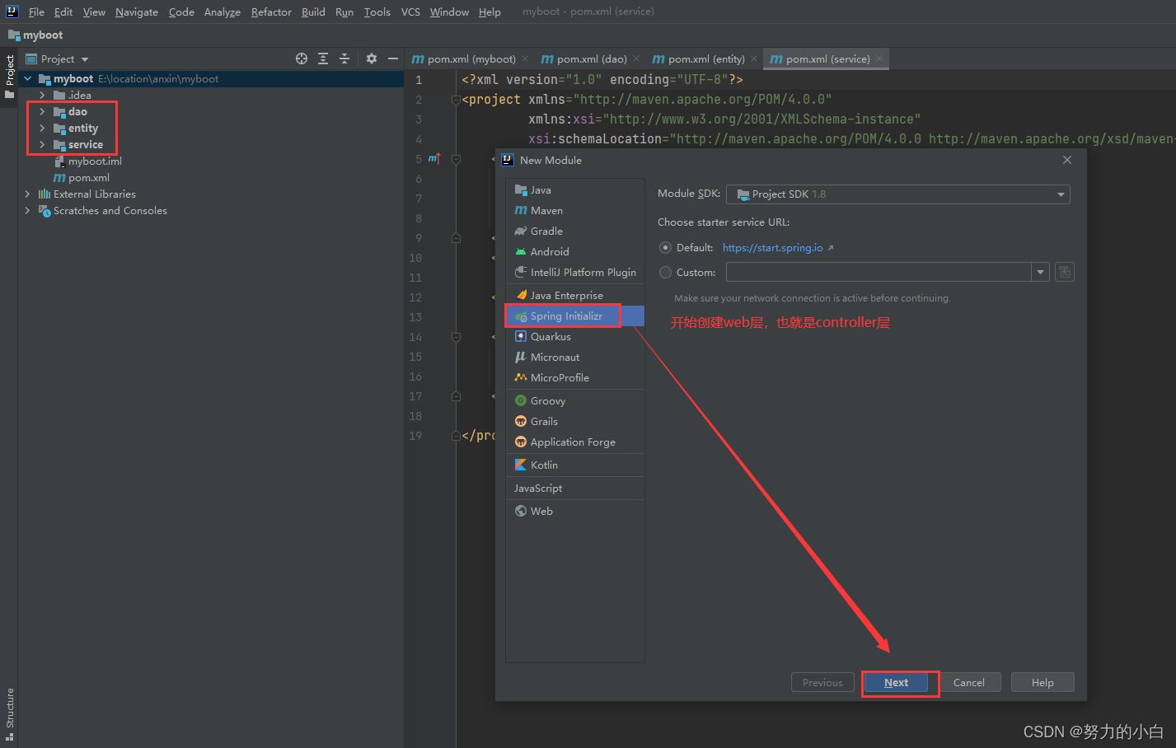Expand External Libraries node
Viewport: 1176px width, 748px height.
tap(27, 194)
